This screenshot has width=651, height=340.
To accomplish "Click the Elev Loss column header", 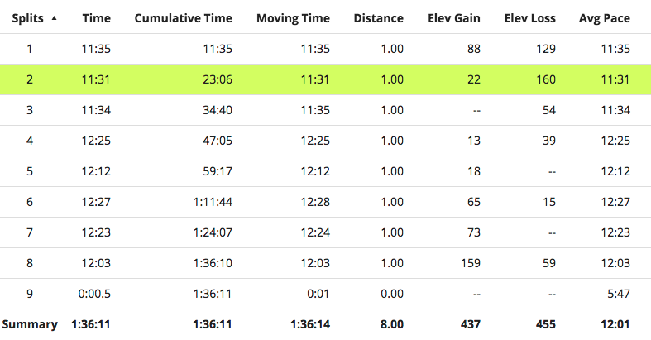I will (x=529, y=18).
